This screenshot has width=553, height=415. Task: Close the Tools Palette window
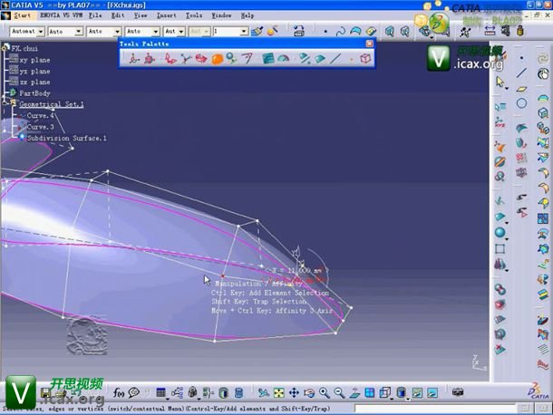[x=369, y=43]
